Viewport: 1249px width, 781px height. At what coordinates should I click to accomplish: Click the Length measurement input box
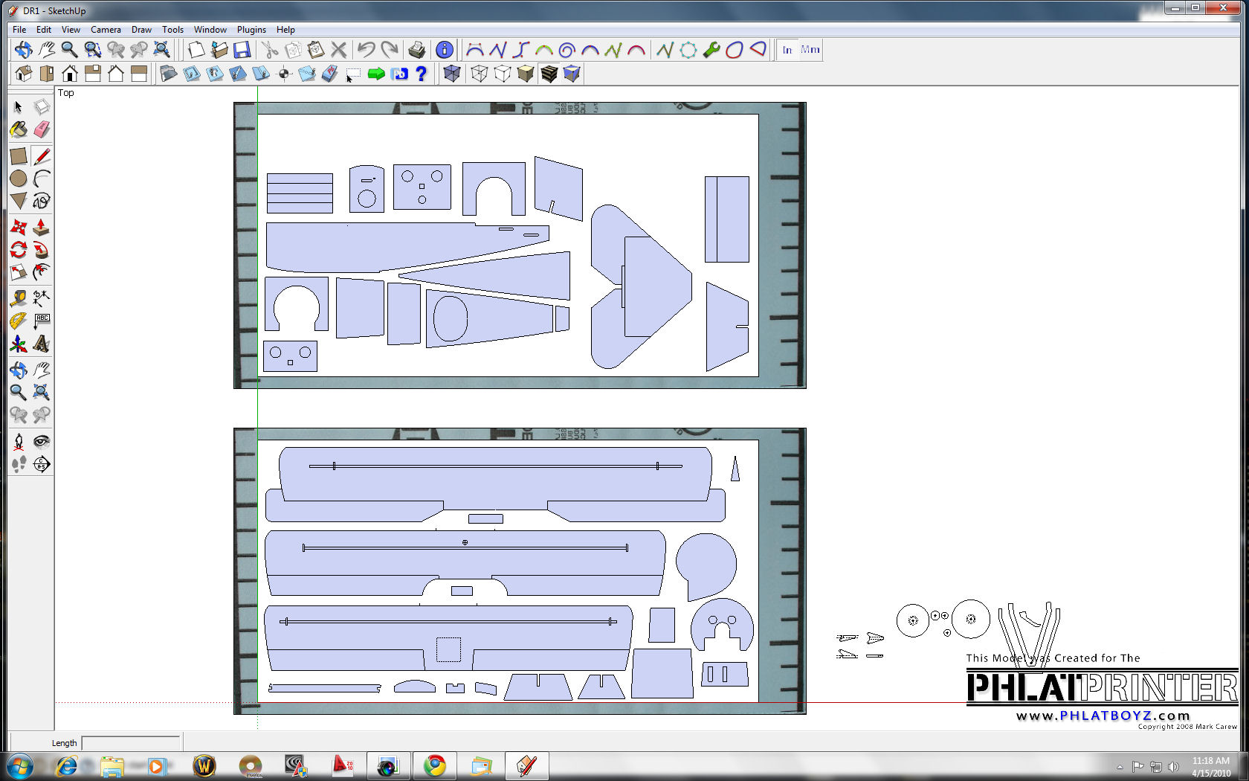[x=131, y=743]
